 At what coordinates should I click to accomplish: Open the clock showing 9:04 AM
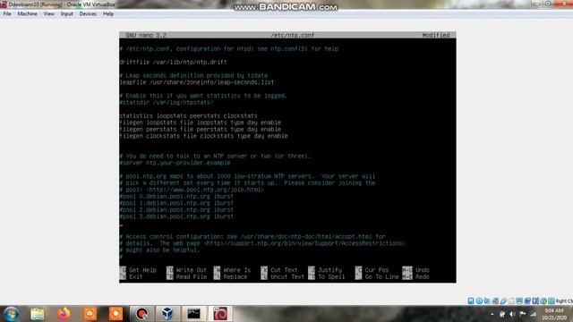point(554,314)
